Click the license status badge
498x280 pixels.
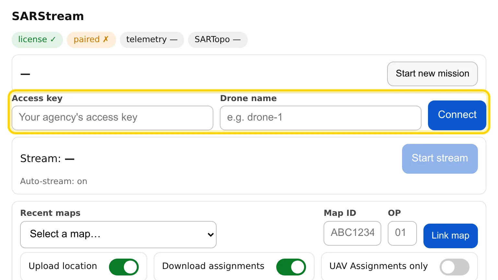click(x=37, y=40)
